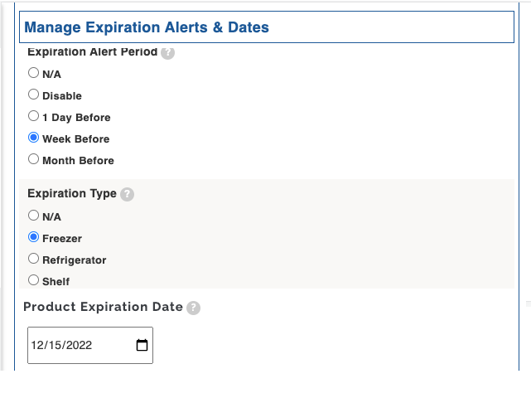Select N/A under Expiration Alert Period
Screen dimensions: 531x398
34,73
